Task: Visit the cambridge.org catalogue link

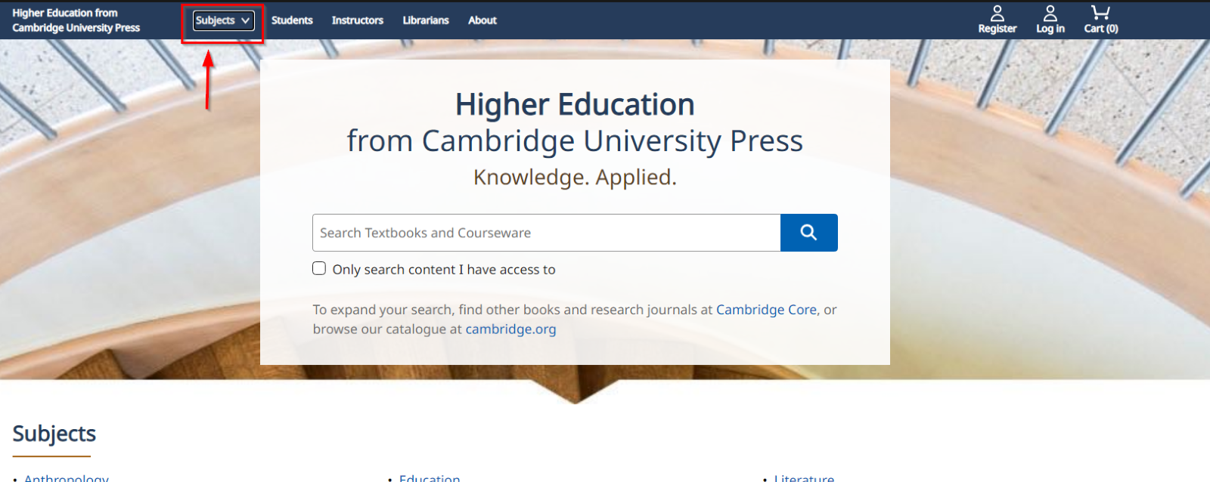Action: 510,329
